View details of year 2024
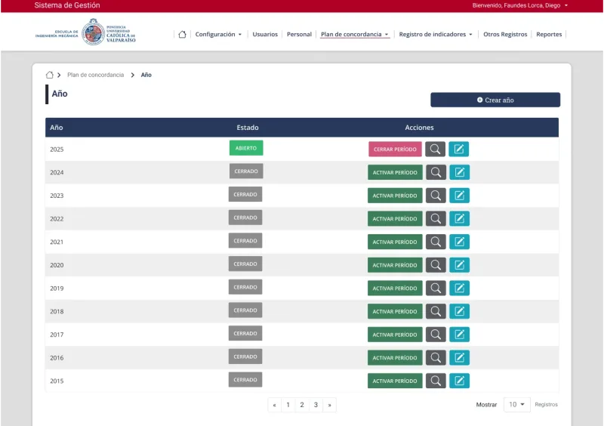The image size is (604, 426). click(x=436, y=172)
